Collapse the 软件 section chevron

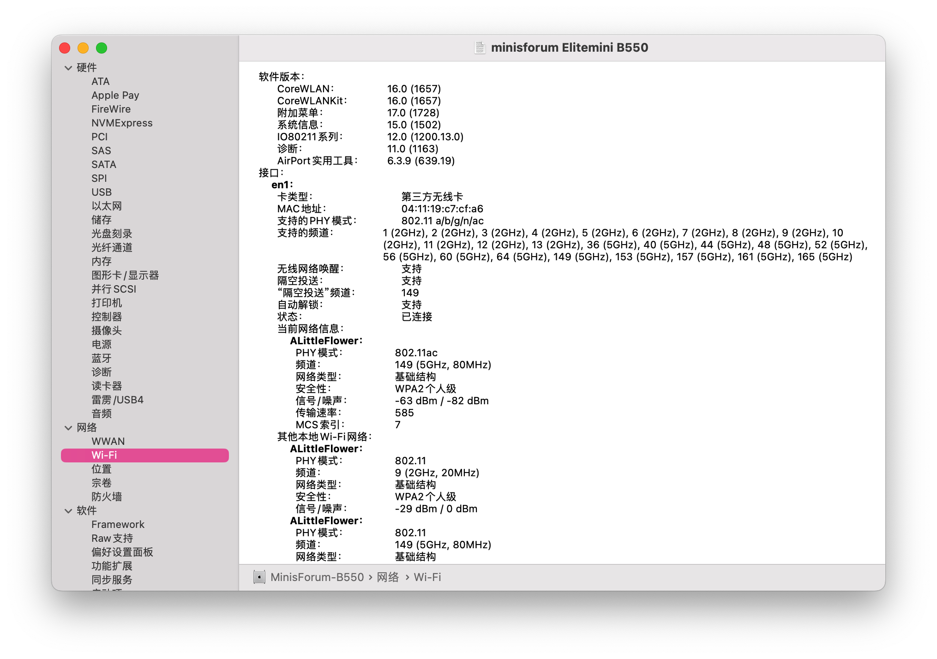[x=68, y=511]
